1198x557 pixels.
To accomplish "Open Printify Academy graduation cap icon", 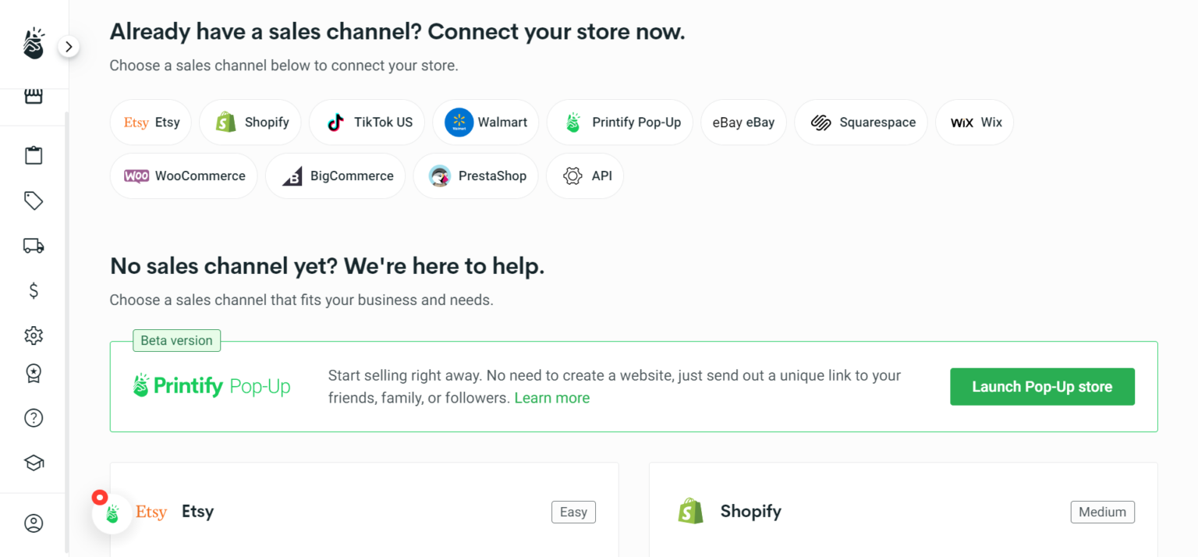I will tap(34, 462).
